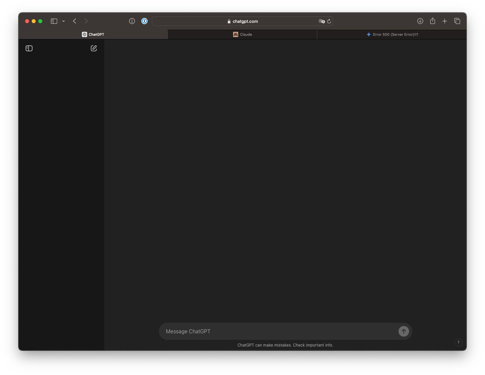Go forward to the next page
The image size is (485, 375).
(86, 21)
